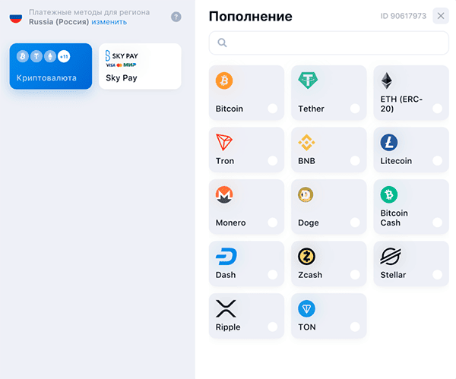
Task: Switch to the Sky Pay payment method
Action: (140, 66)
